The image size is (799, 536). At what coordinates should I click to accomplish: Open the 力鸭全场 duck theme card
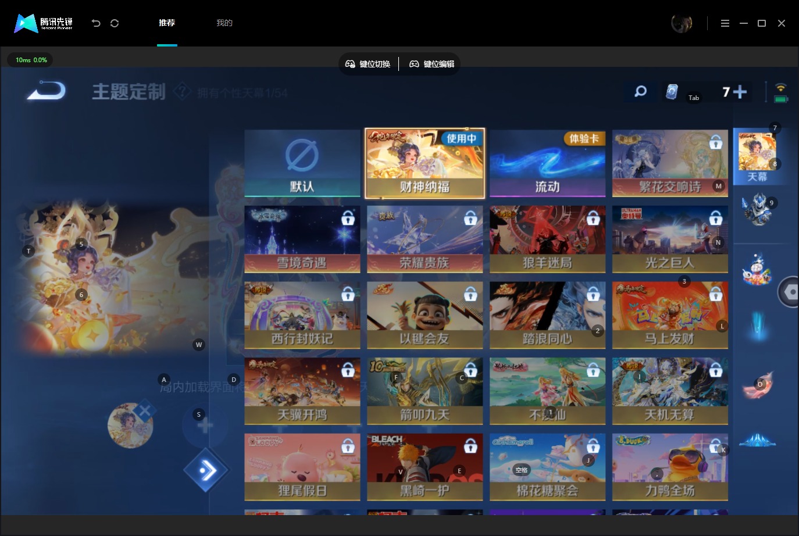(x=670, y=467)
